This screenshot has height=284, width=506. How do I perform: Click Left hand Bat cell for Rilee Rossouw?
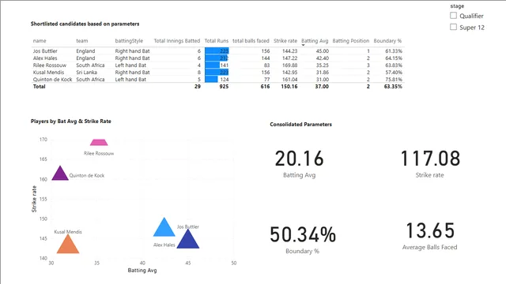(x=130, y=65)
